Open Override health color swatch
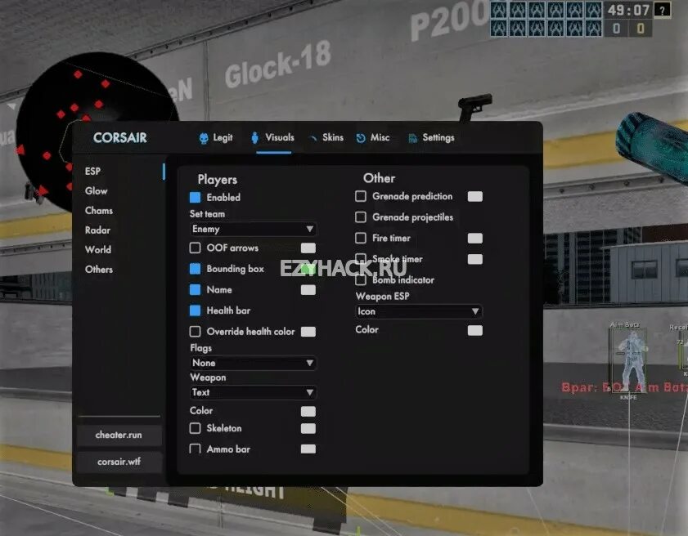688x536 pixels. 308,332
